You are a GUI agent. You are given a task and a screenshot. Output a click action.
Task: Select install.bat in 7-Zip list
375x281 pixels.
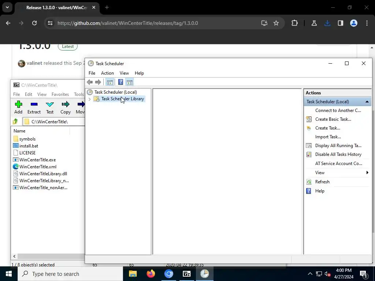click(29, 146)
